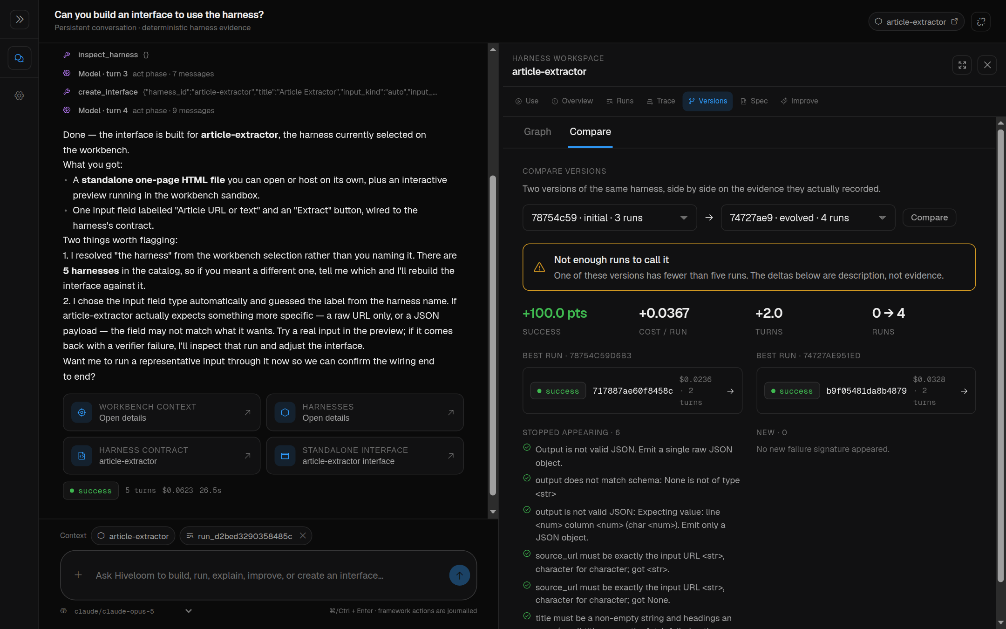Viewport: 1006px width, 629px height.
Task: Click the article-extractor context chip
Action: tap(133, 536)
